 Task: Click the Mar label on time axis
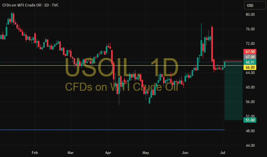click(70, 153)
